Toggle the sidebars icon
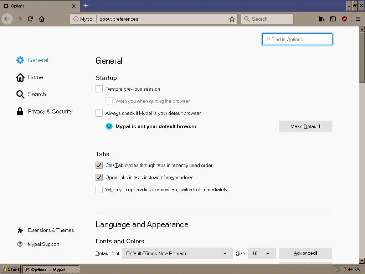The height and width of the screenshot is (274, 365). pyautogui.click(x=333, y=19)
